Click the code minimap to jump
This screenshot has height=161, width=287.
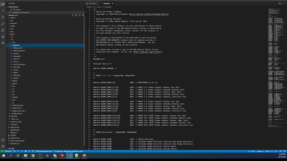click(276, 68)
